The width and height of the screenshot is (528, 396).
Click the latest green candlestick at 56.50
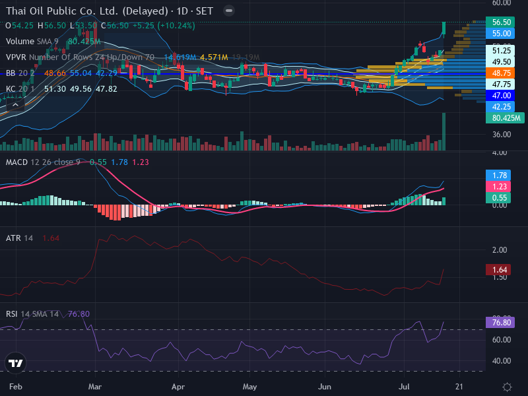pyautogui.click(x=444, y=28)
